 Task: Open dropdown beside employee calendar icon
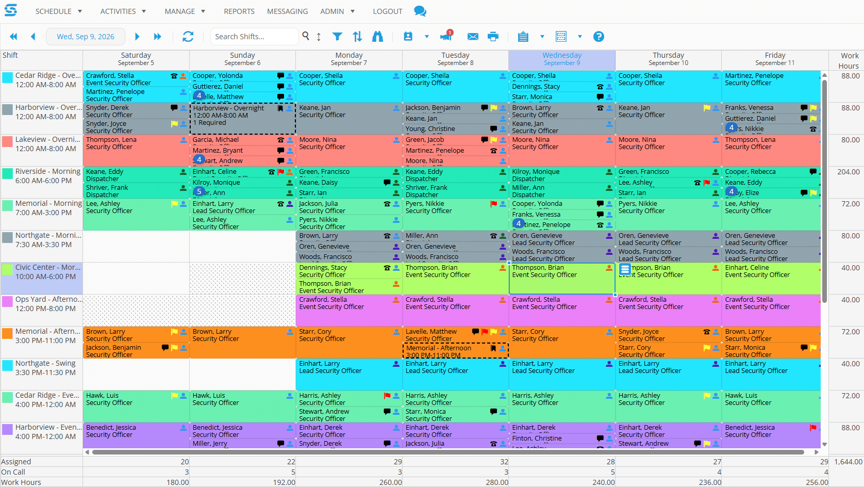click(427, 37)
